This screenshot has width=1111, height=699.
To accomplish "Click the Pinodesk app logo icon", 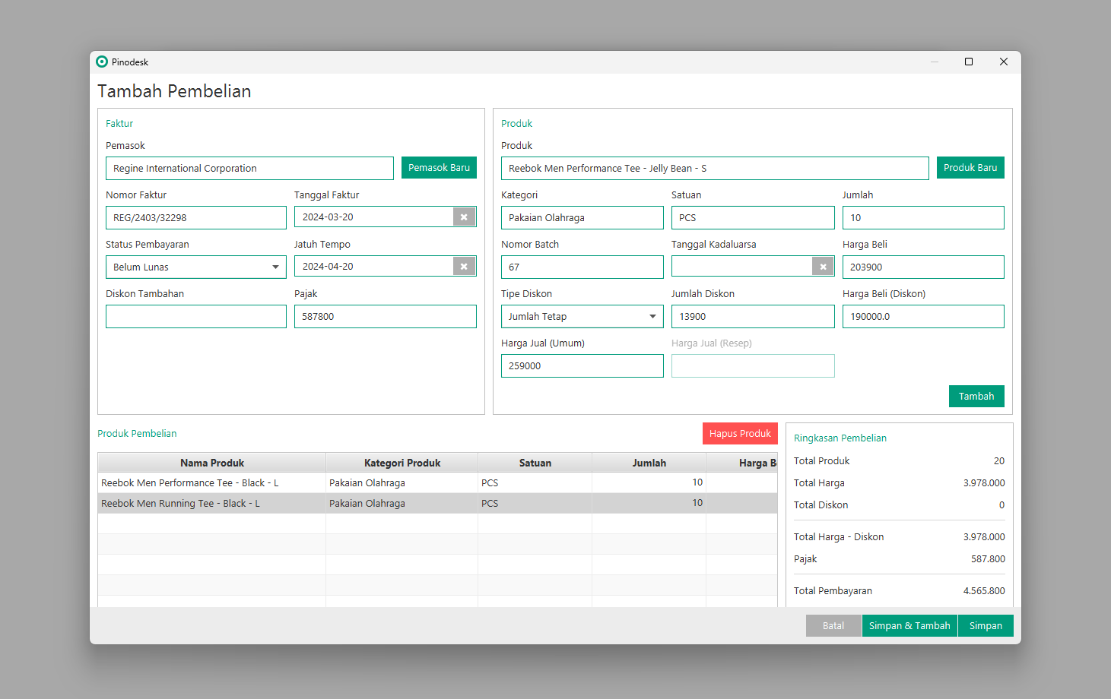I will tap(102, 62).
